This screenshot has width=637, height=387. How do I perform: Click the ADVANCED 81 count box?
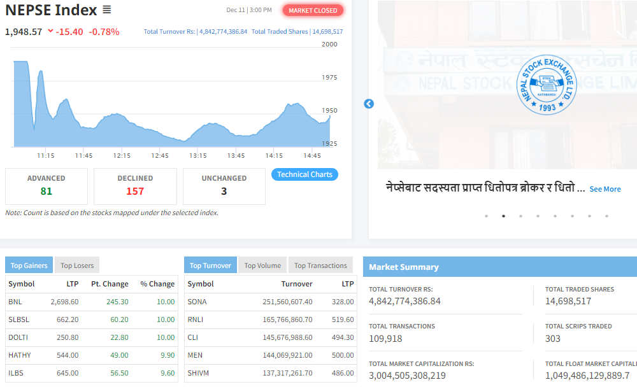(x=47, y=186)
